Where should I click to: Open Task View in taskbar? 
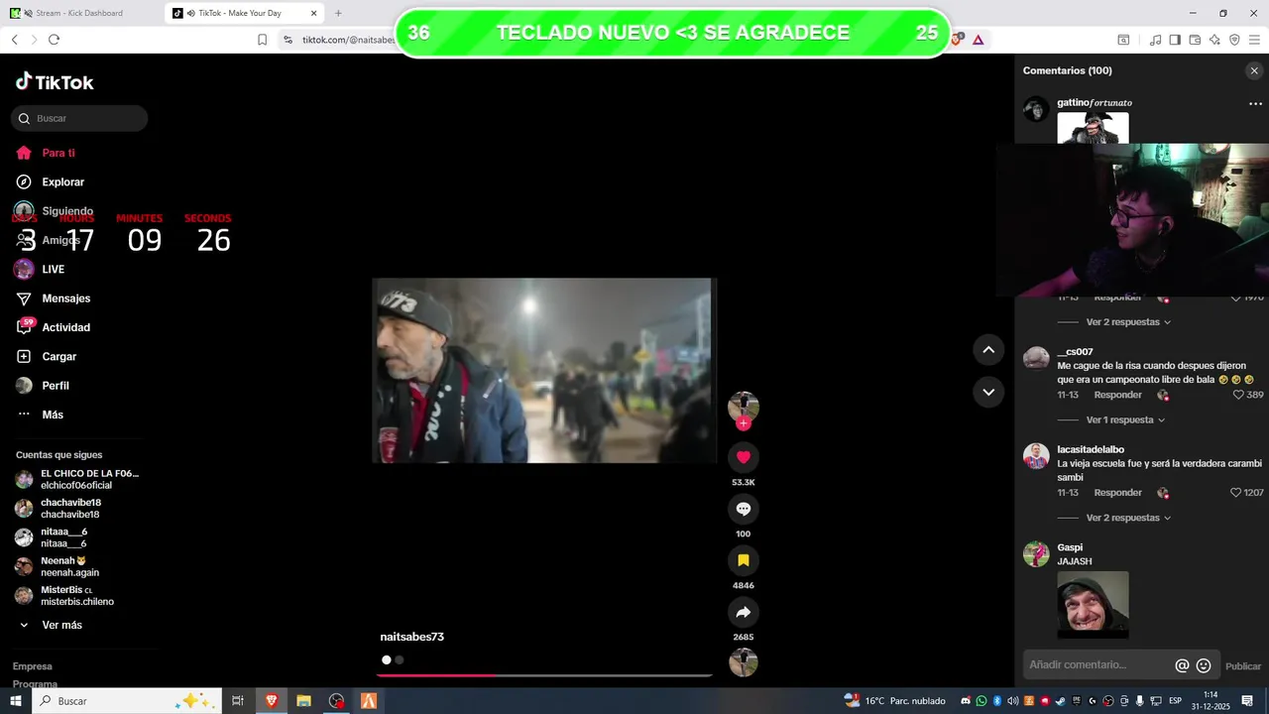click(x=238, y=701)
